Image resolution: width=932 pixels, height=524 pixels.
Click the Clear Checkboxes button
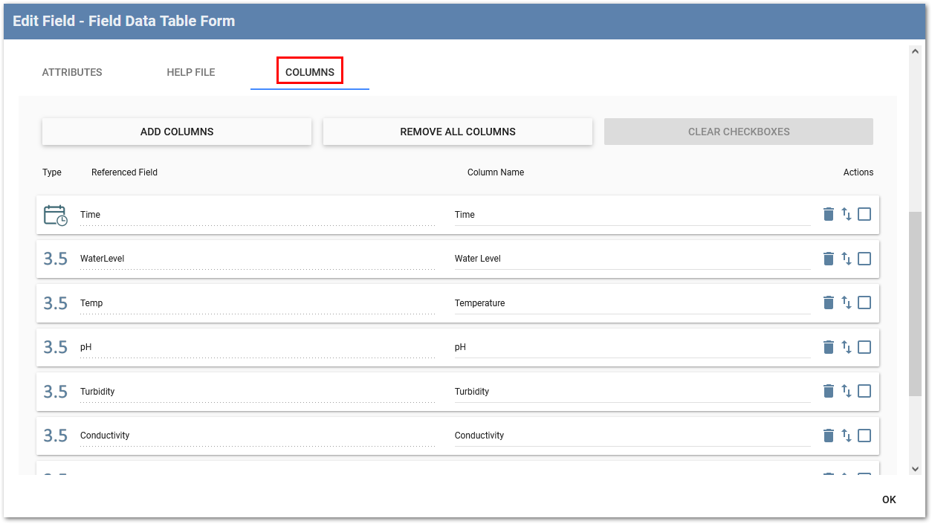point(739,132)
